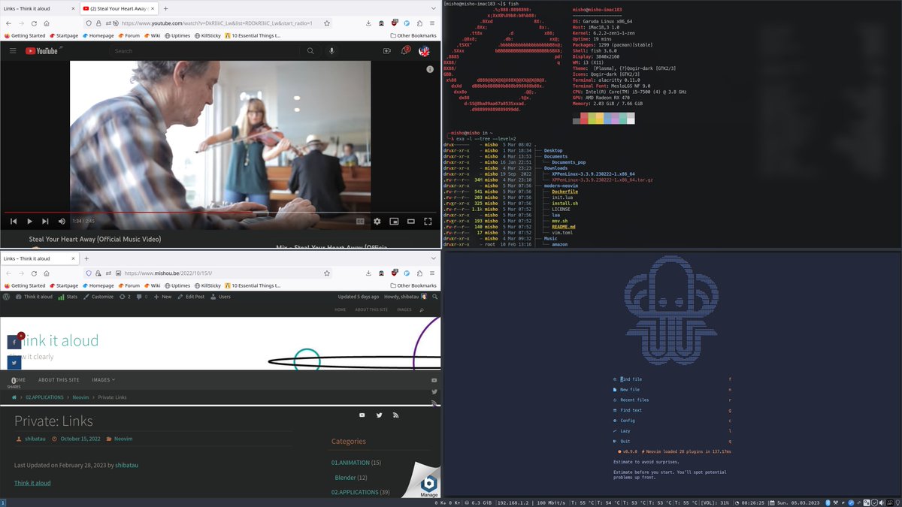902x507 pixels.
Task: Share page via Facebook side button
Action: (14, 342)
